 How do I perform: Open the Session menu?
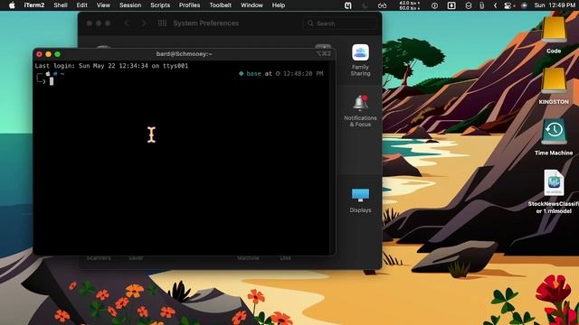pos(130,5)
